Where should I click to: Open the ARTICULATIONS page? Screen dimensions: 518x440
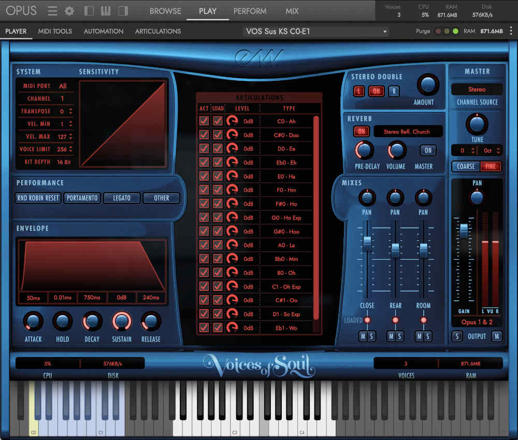157,31
